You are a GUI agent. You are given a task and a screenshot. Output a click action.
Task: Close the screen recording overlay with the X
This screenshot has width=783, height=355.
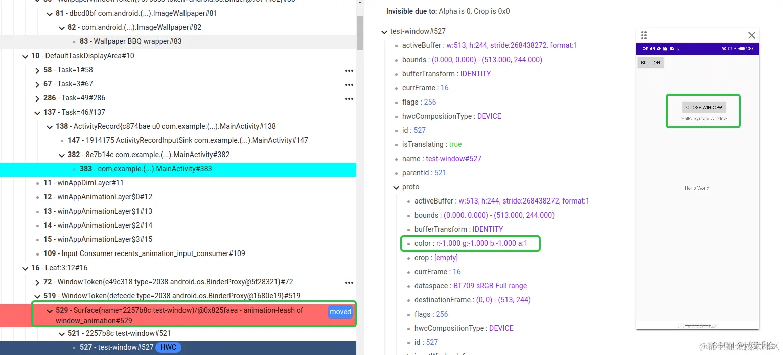click(x=751, y=35)
